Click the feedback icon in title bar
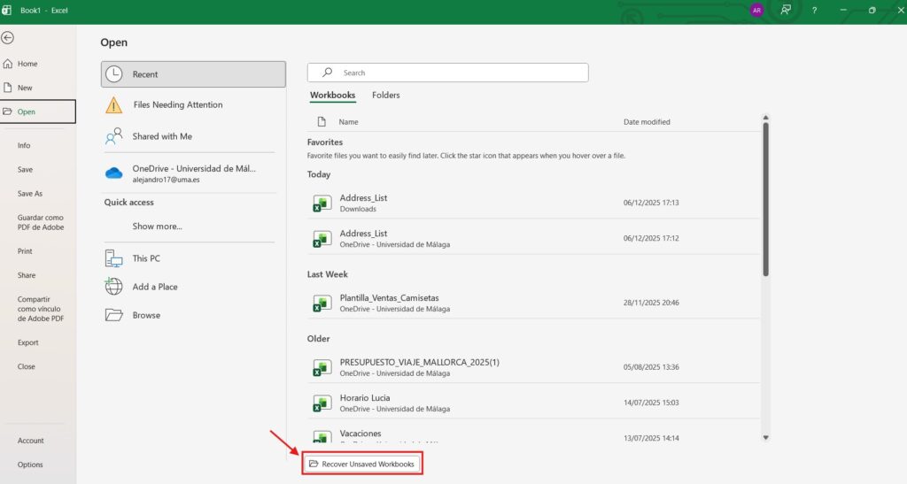Viewport: 907px width, 484px height. tap(786, 10)
